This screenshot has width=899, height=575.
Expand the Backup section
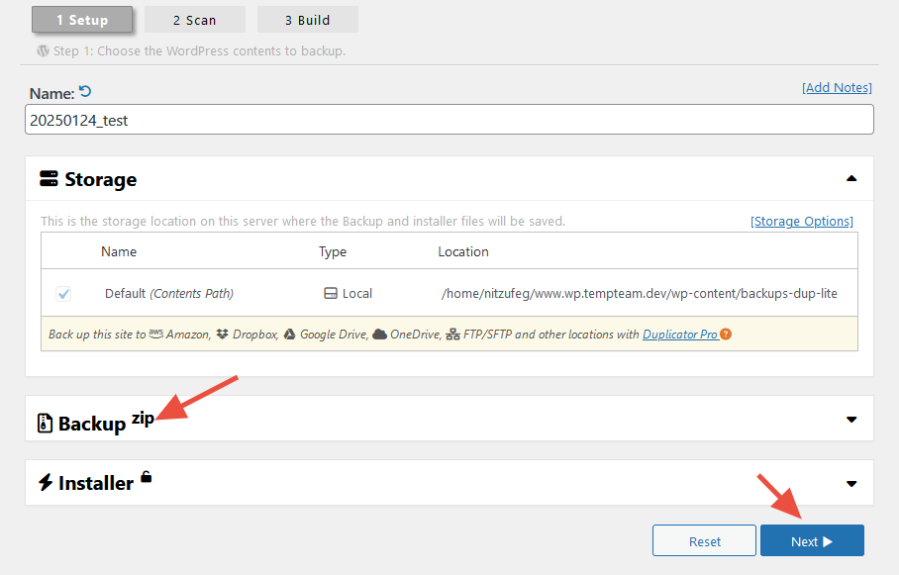[851, 420]
